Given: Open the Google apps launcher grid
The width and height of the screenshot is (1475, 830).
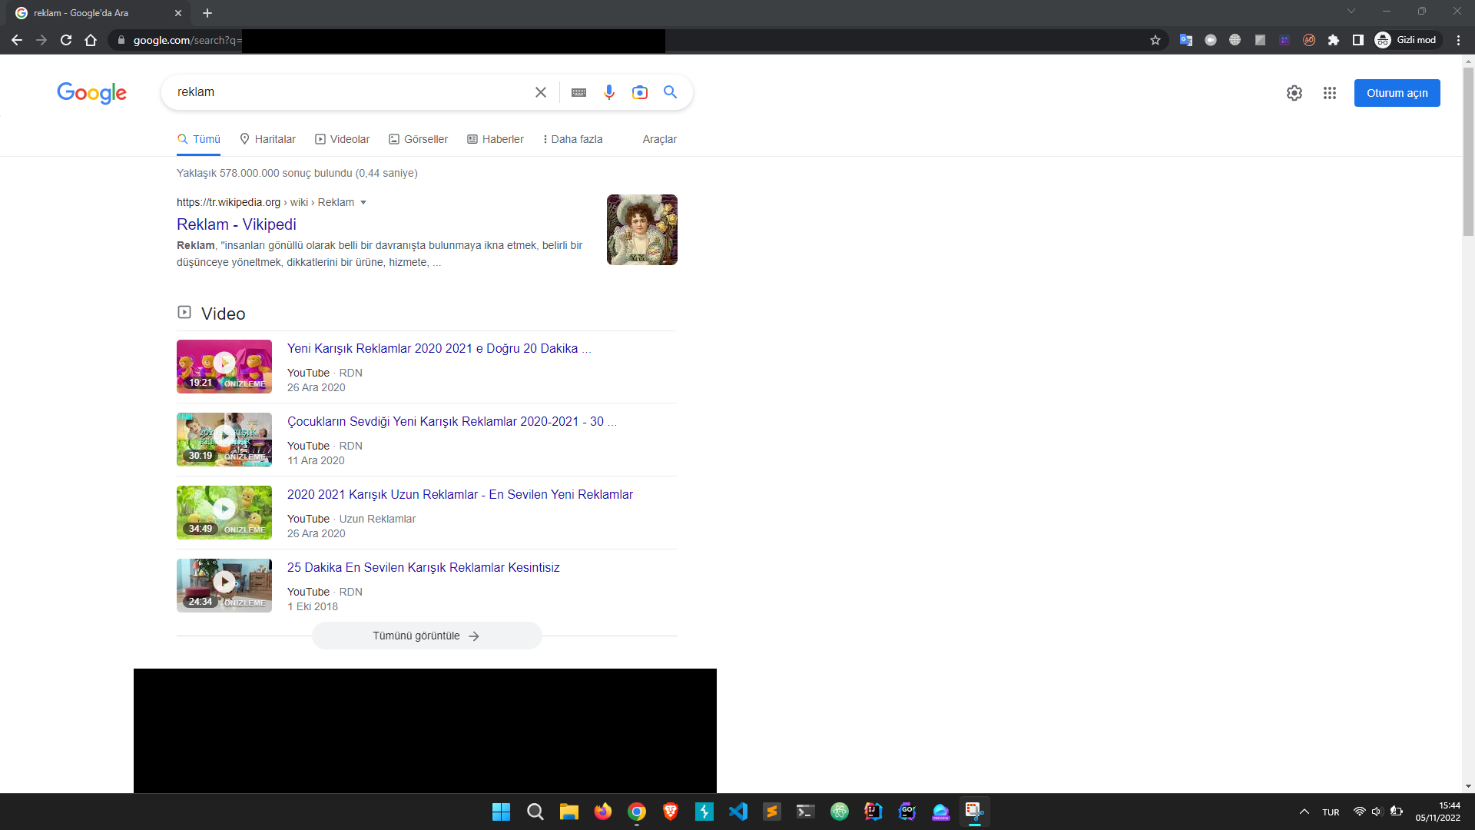Looking at the screenshot, I should pyautogui.click(x=1331, y=92).
